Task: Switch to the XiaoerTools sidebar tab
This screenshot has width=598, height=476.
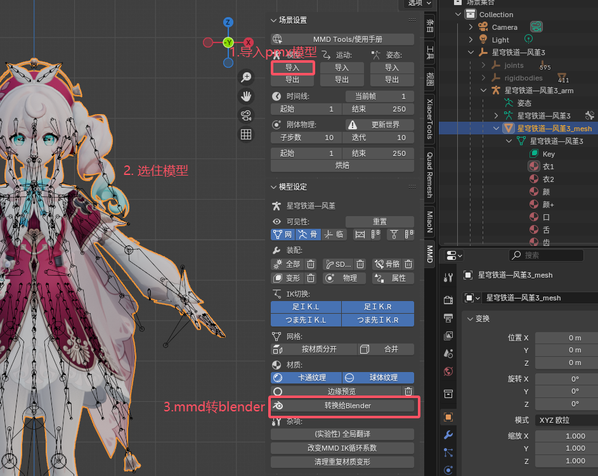Action: [430, 119]
